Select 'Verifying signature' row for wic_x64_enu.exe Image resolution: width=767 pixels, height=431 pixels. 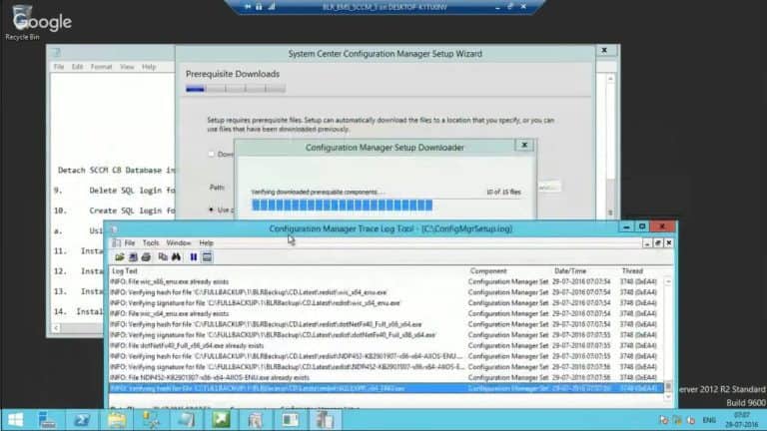(x=385, y=303)
